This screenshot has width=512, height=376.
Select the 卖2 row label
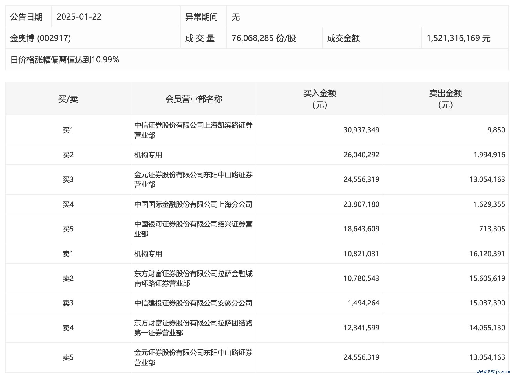pos(68,279)
